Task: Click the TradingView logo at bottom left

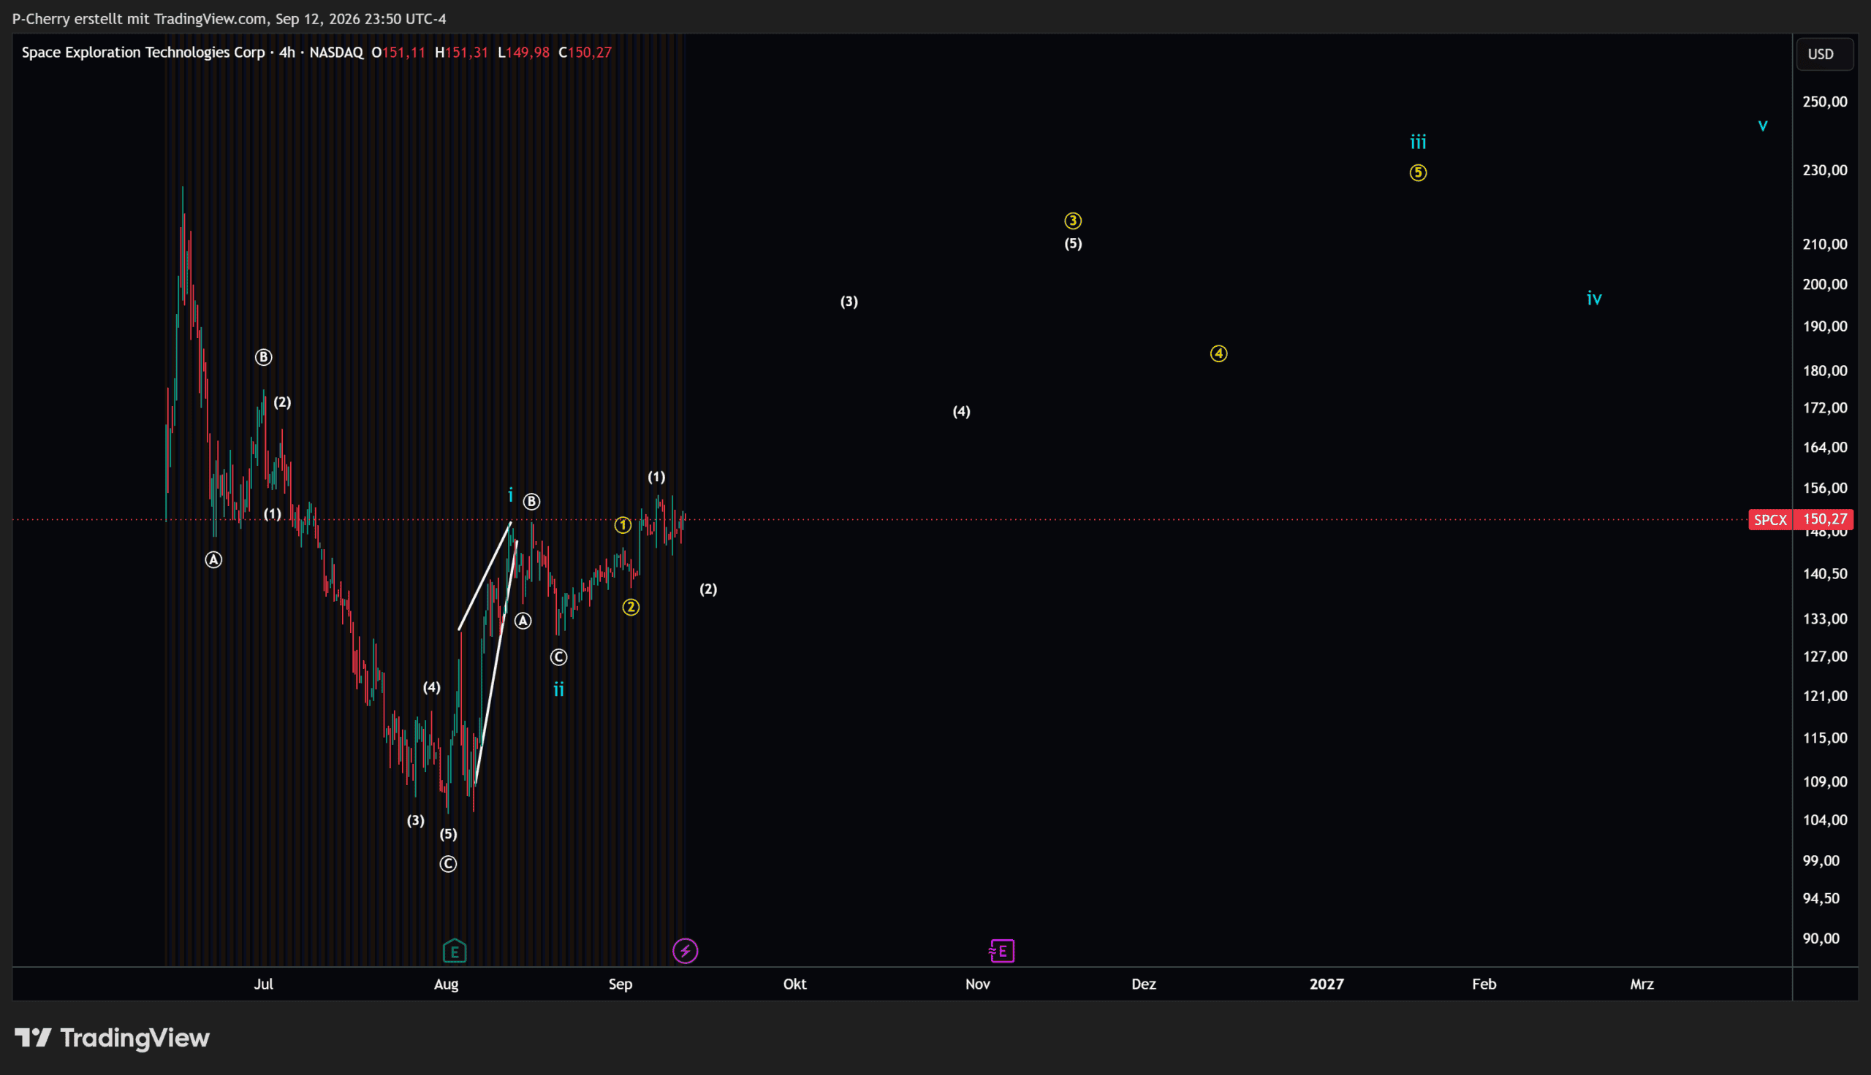Action: 113,1038
